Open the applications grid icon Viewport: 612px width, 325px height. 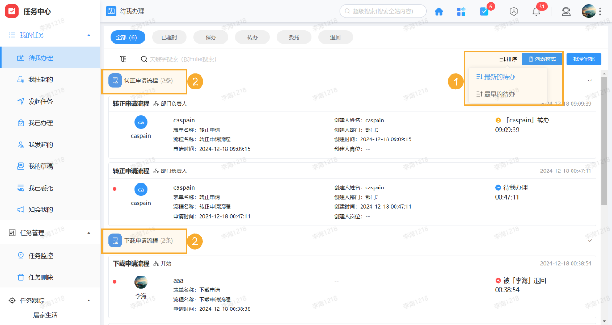coord(461,10)
